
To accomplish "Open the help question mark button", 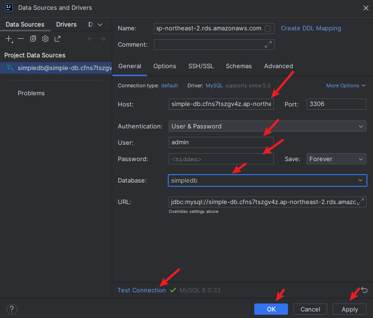I will (x=12, y=309).
